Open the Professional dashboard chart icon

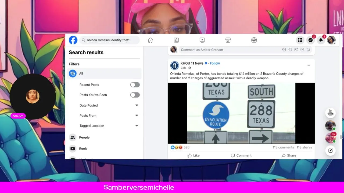(176, 40)
